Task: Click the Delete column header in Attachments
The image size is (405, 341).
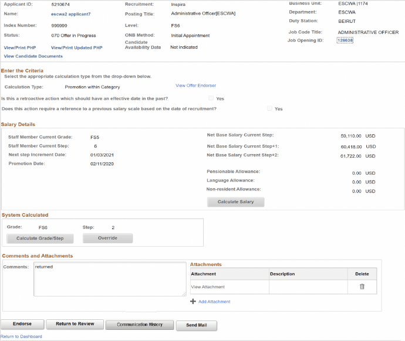Action: coord(362,274)
